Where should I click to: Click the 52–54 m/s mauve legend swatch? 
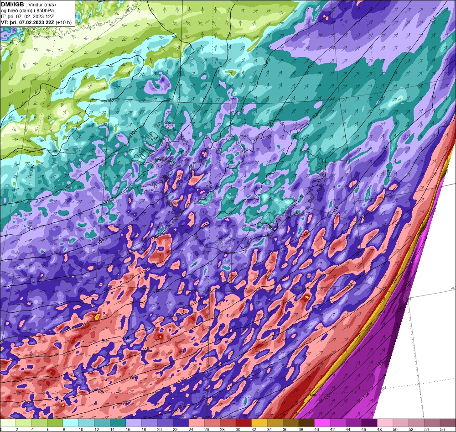tap(416, 423)
